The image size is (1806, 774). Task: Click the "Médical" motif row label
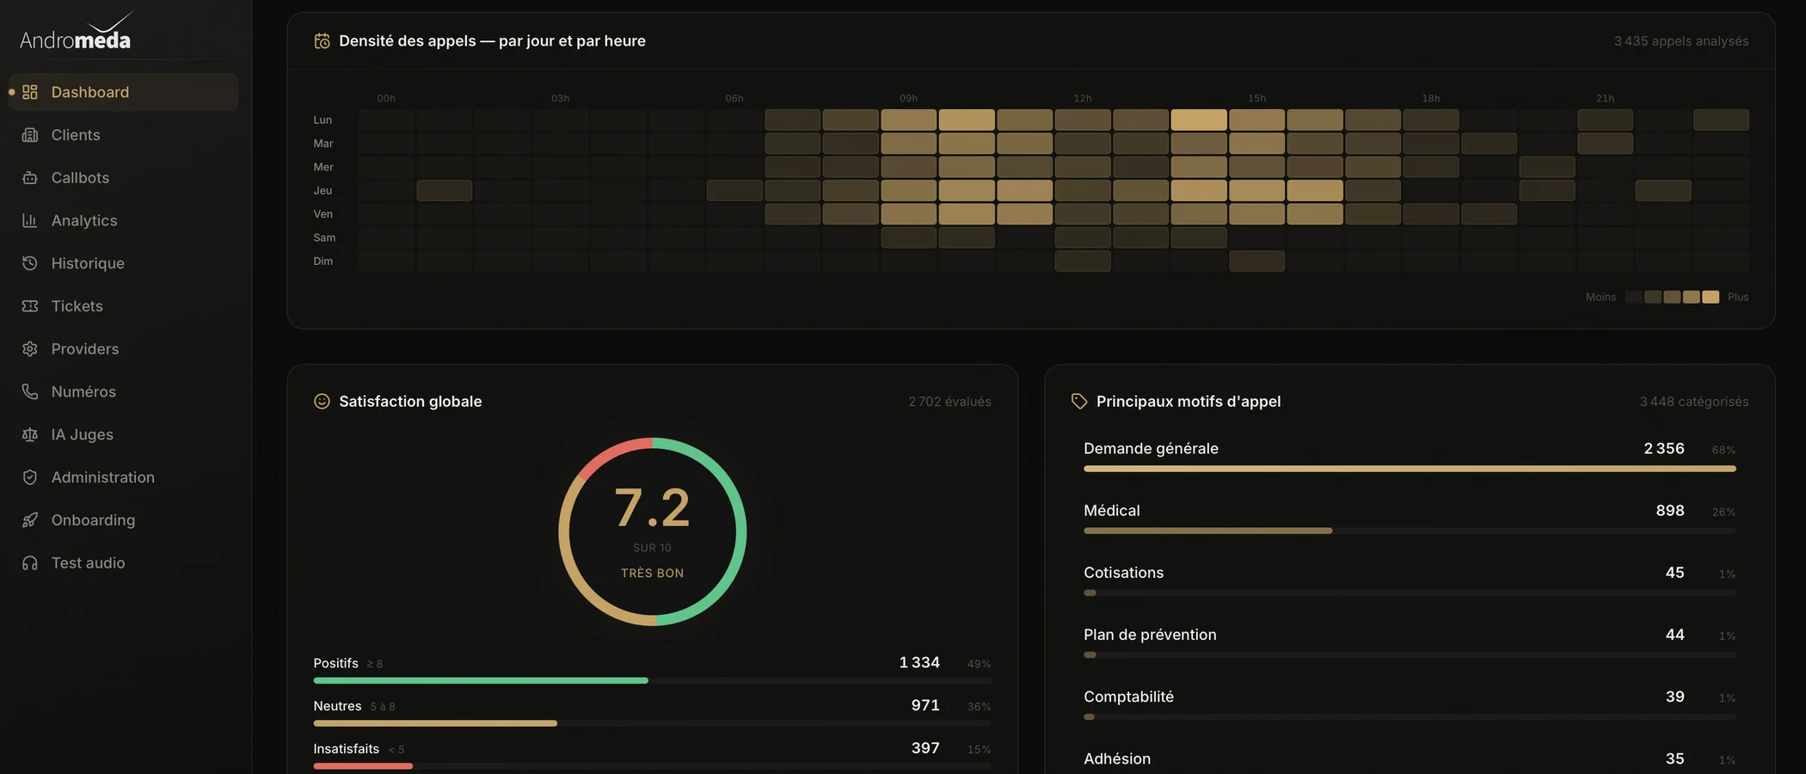click(x=1112, y=510)
